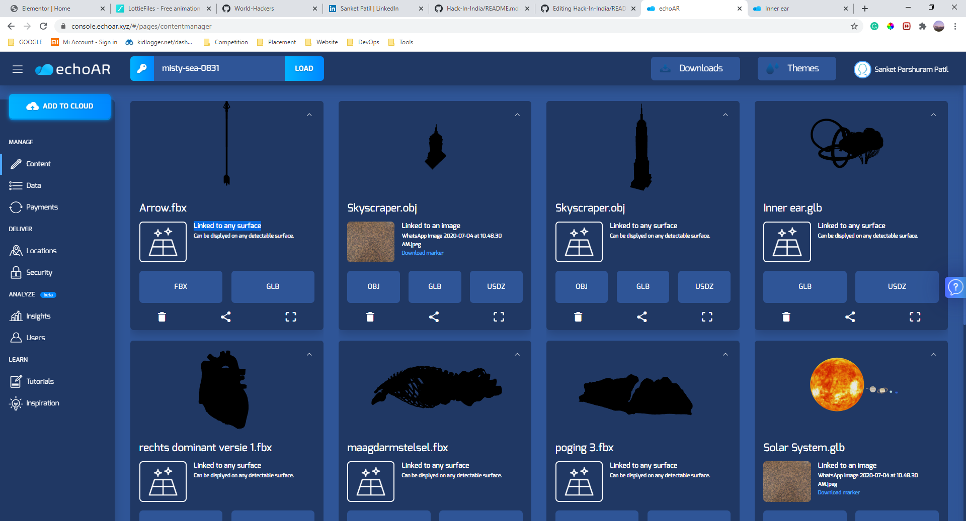
Task: Open Payments in the sidebar
Action: click(x=41, y=206)
